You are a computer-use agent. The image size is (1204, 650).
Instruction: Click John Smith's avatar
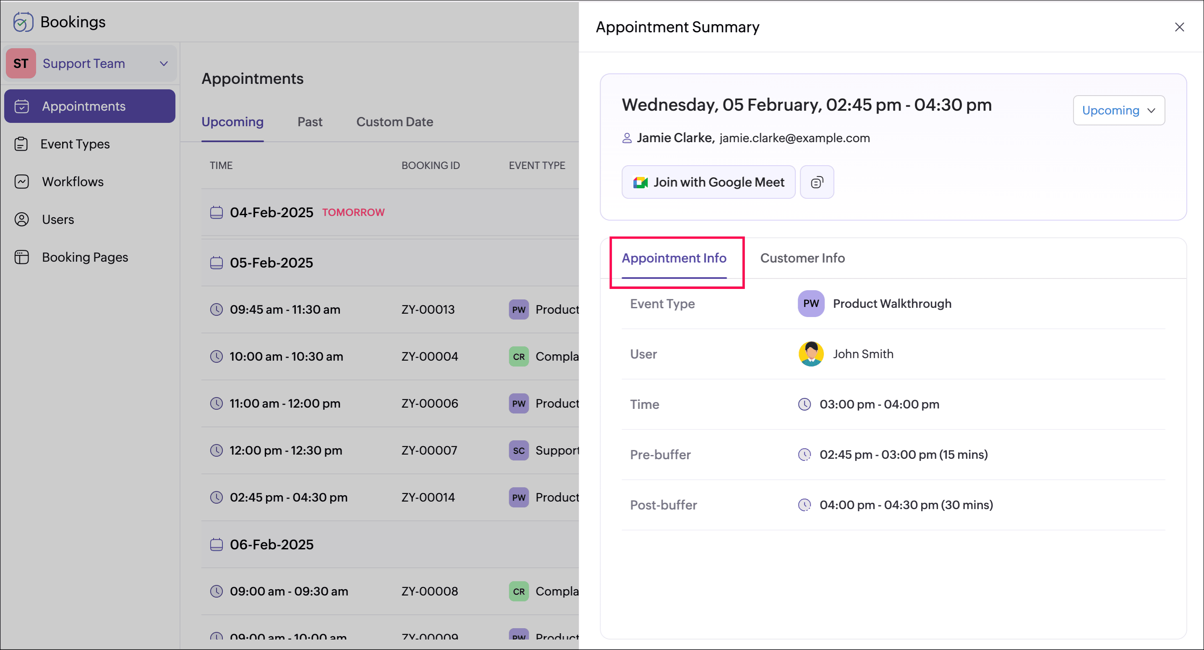(811, 354)
